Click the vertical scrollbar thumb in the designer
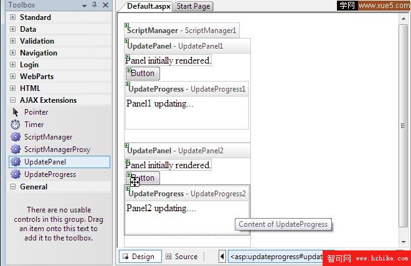The height and width of the screenshot is (266, 411). (x=404, y=126)
